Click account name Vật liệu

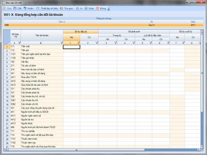[x=25, y=62]
